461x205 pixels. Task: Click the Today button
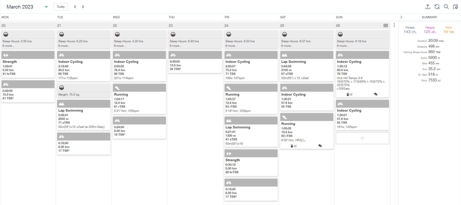point(61,7)
